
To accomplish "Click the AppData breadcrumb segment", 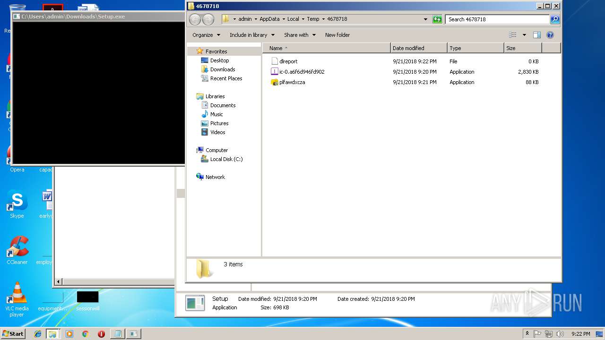I will (x=269, y=19).
